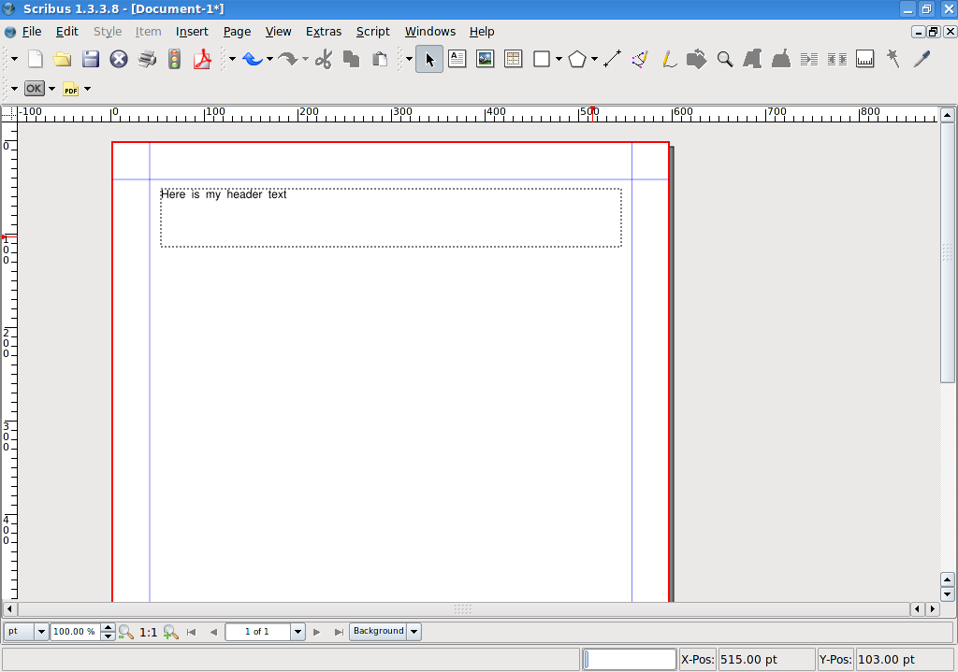Open the Insert menu
The width and height of the screenshot is (958, 672).
coord(192,31)
